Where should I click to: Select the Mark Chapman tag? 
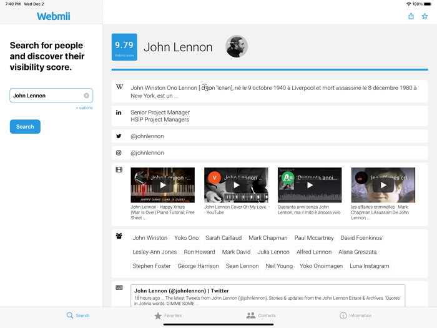[268, 238]
